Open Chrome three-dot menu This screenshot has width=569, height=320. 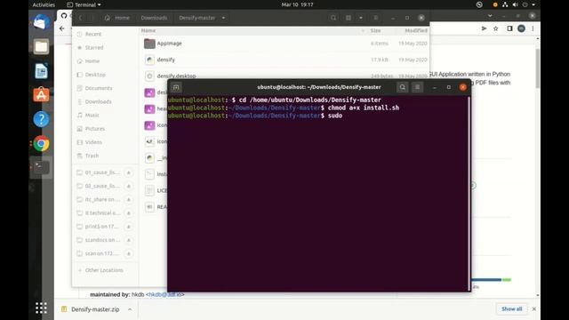(533, 28)
